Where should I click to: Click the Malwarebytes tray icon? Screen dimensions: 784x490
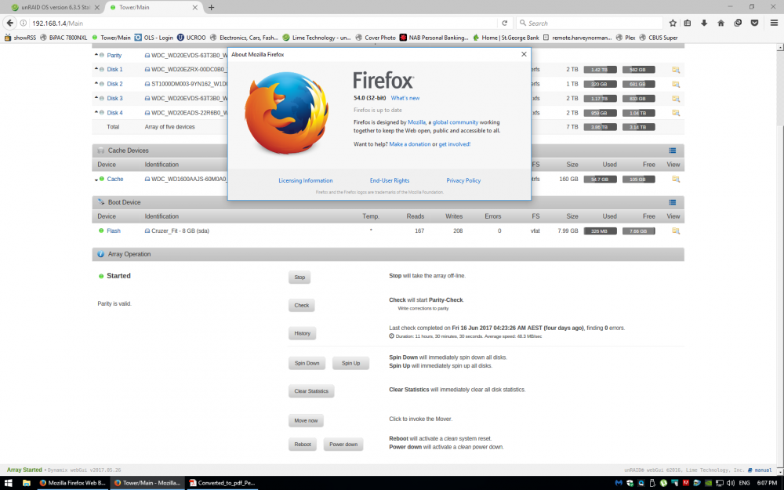click(x=619, y=483)
